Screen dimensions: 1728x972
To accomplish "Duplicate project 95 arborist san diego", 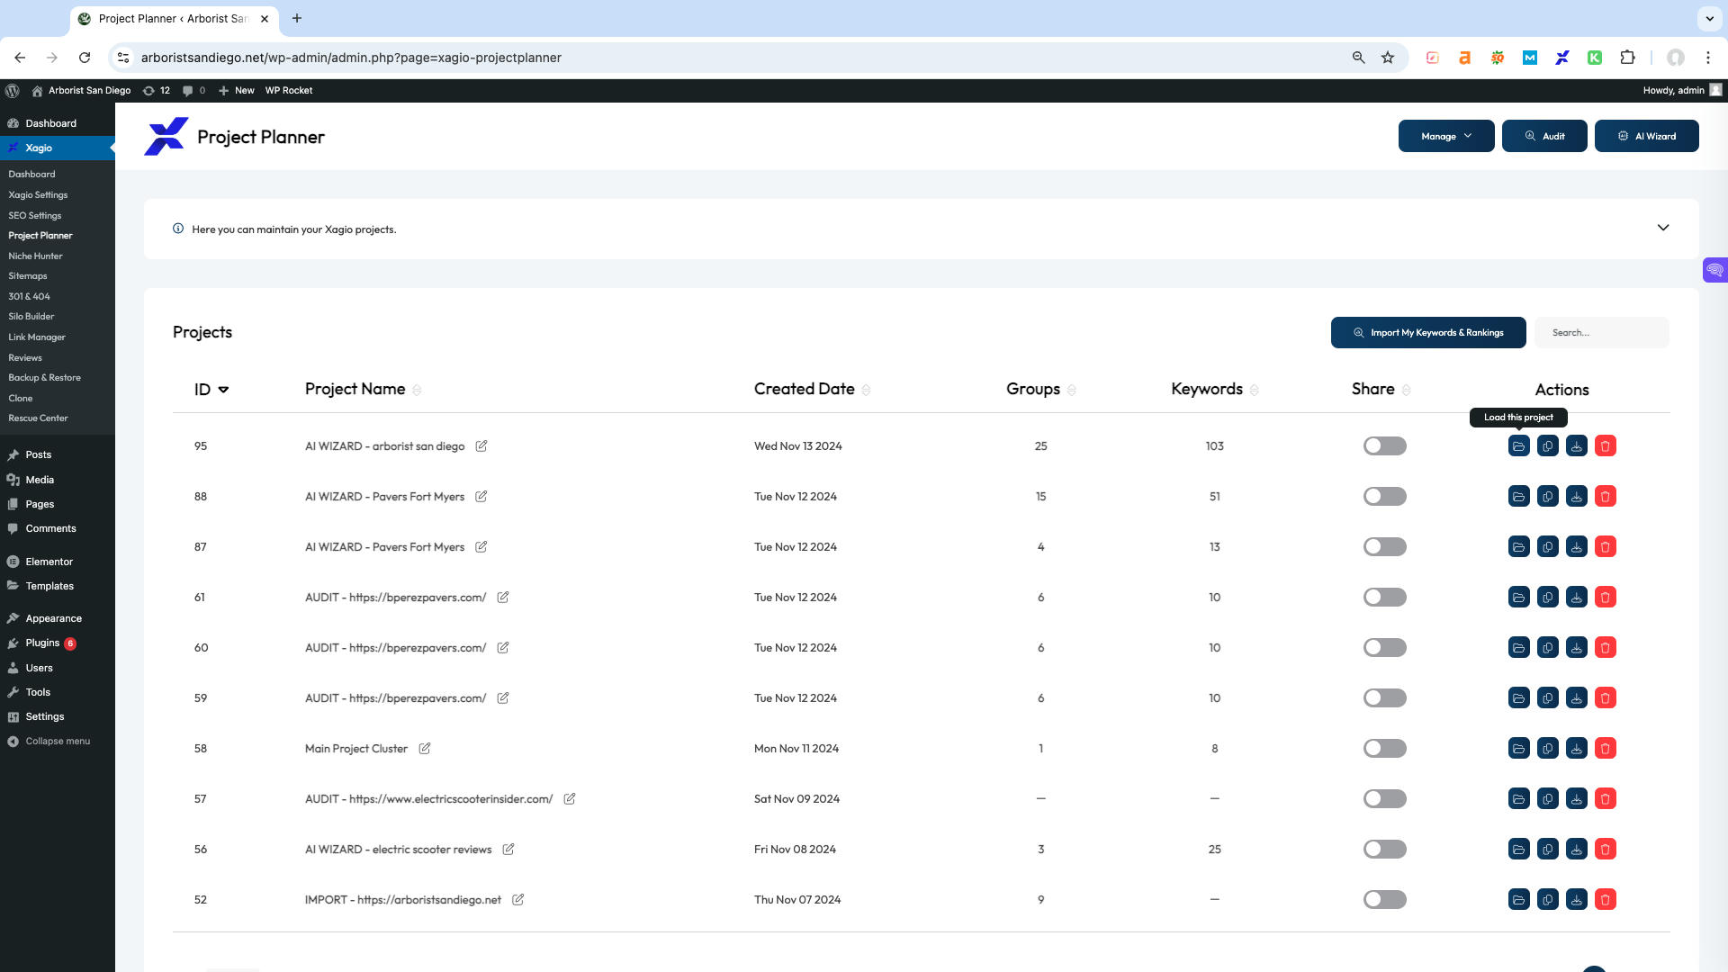I will coord(1547,446).
